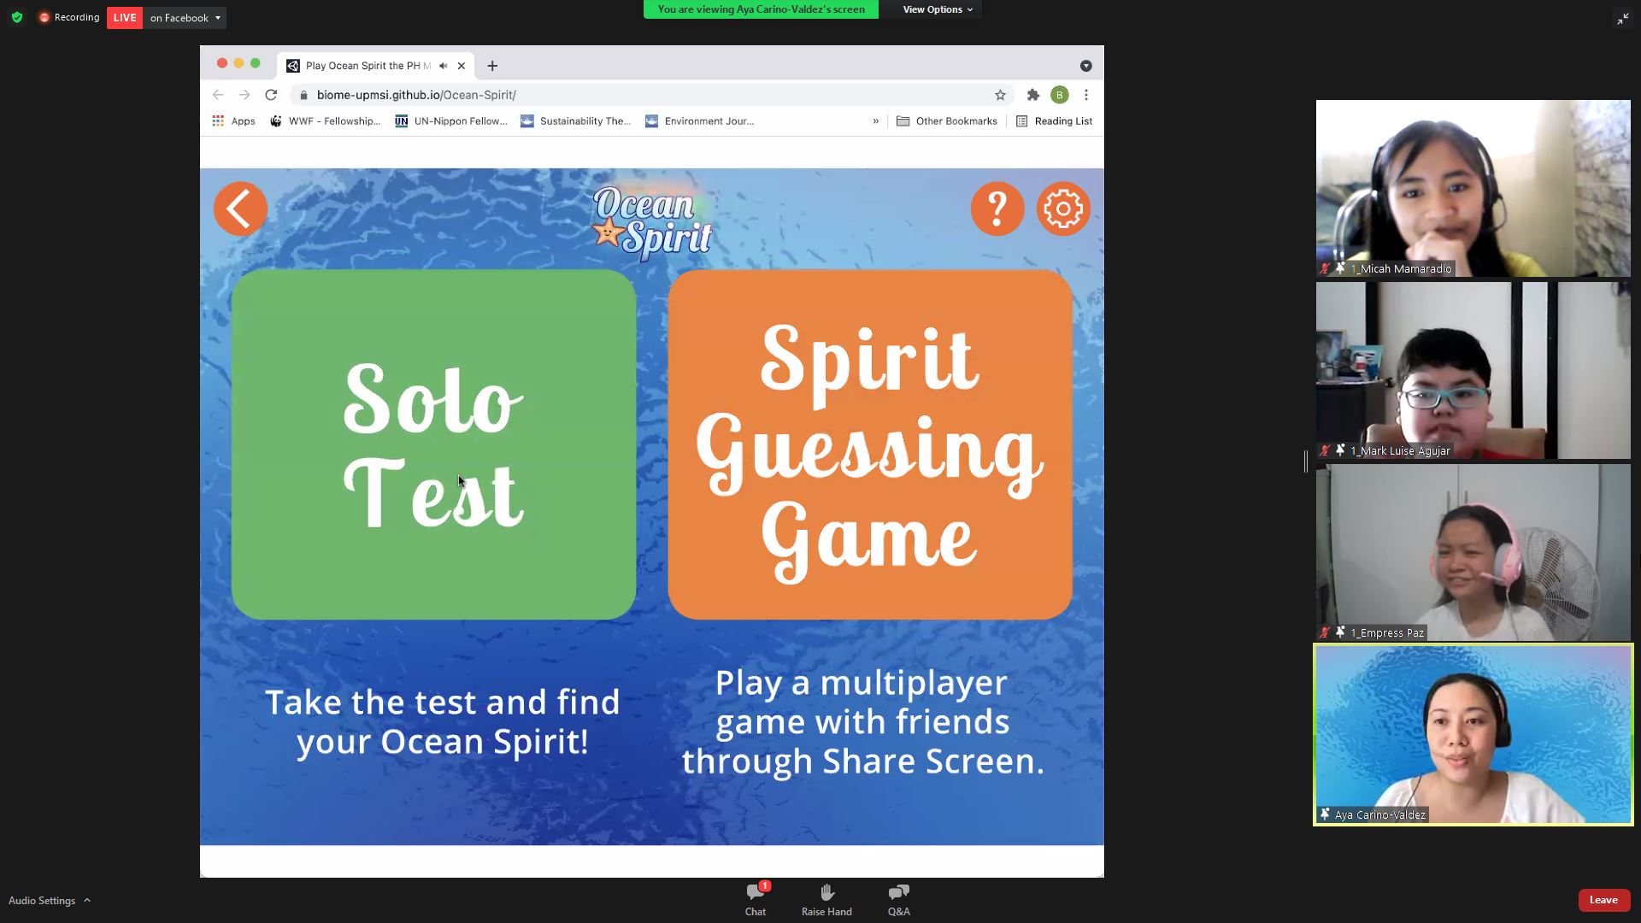Choose the Spirit Guessing Game
The width and height of the screenshot is (1641, 923).
[869, 444]
